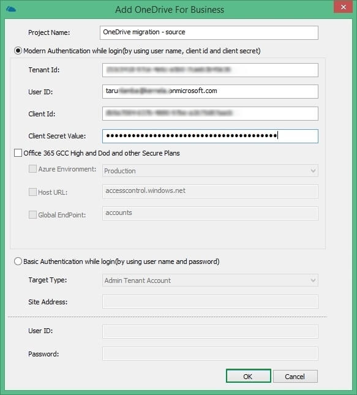Image resolution: width=357 pixels, height=395 pixels.
Task: Click the Cancel button
Action: pyautogui.click(x=295, y=376)
